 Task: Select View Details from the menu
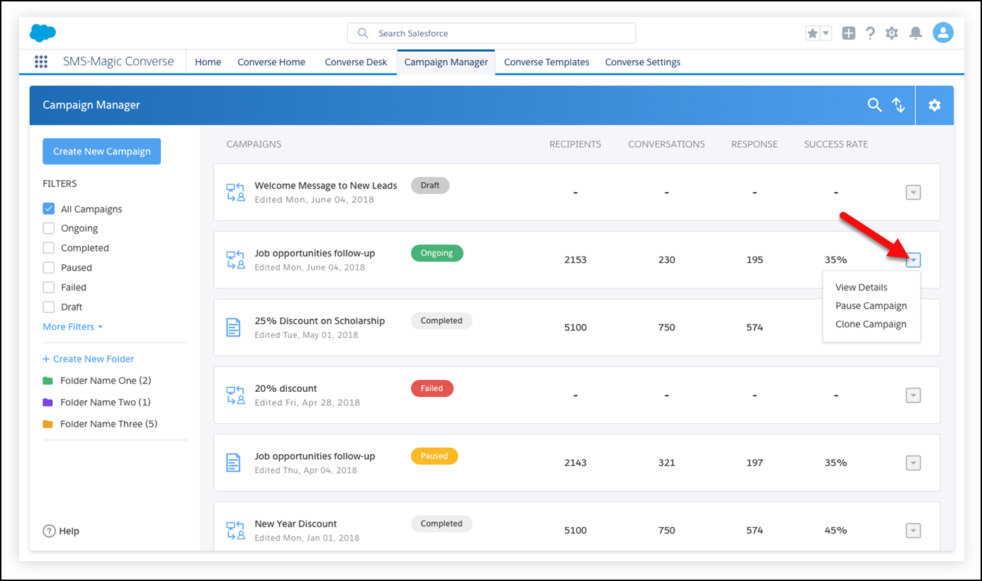click(x=861, y=288)
